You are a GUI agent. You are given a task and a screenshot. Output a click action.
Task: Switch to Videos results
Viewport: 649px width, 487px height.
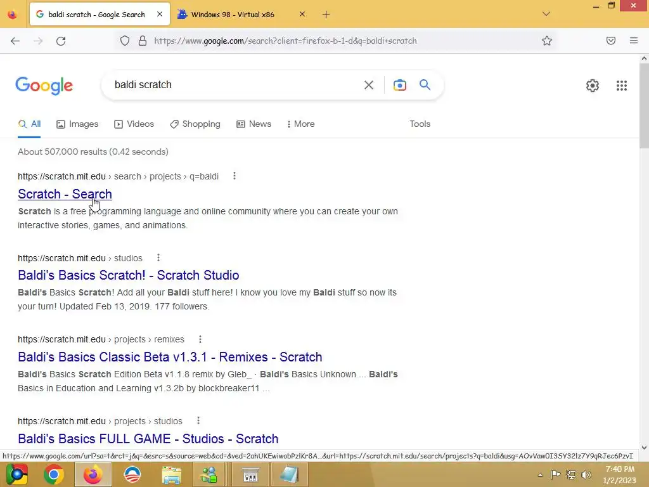[x=134, y=124]
